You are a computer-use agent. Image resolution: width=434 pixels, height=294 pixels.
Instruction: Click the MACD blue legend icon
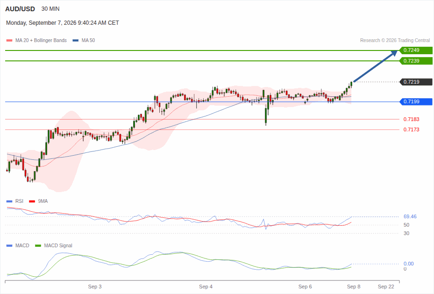coord(9,245)
